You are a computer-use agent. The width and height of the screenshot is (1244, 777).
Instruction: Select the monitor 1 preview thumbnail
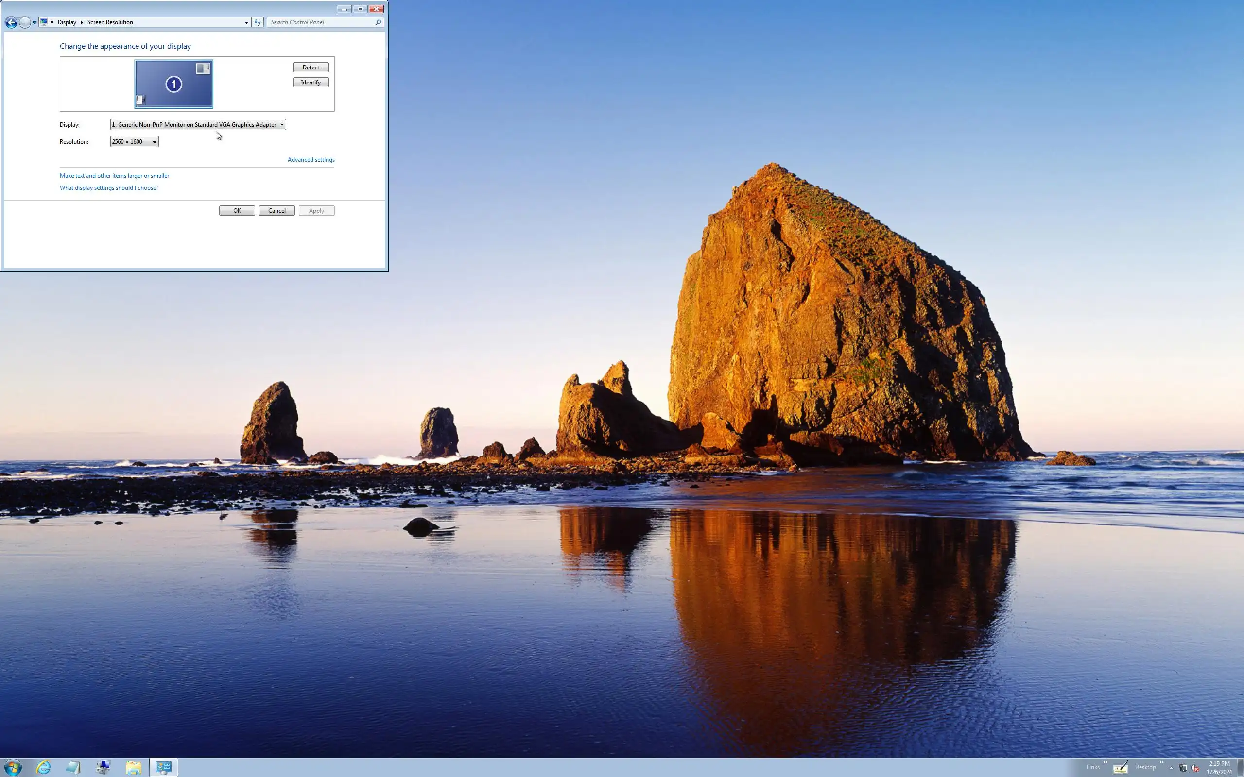tap(174, 84)
